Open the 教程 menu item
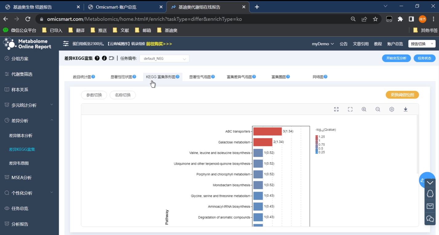The width and height of the screenshot is (439, 235). tap(378, 44)
